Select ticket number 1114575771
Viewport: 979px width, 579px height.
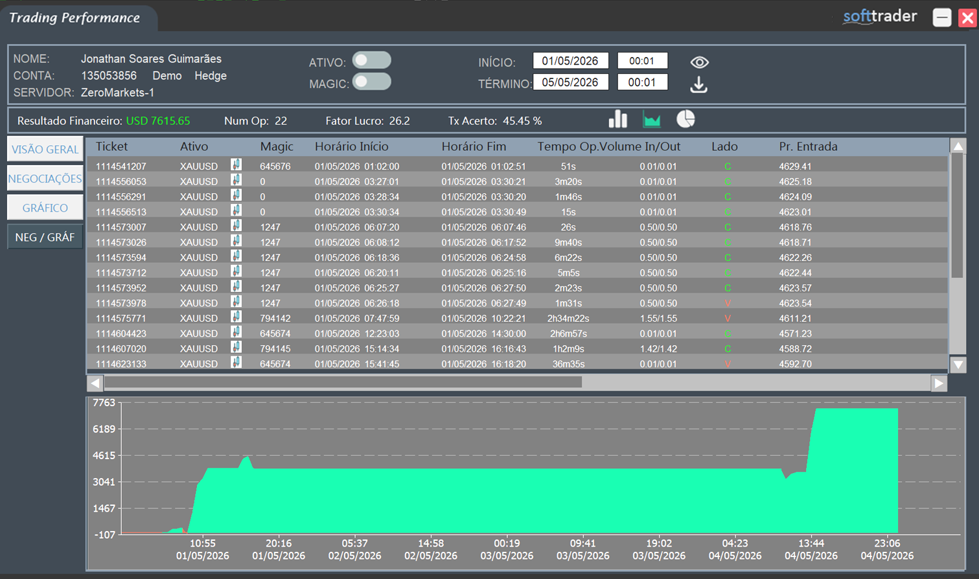121,319
